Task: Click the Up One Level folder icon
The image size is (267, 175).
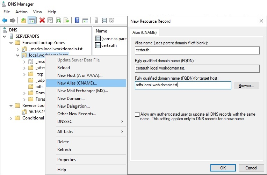Action: click(x=23, y=20)
